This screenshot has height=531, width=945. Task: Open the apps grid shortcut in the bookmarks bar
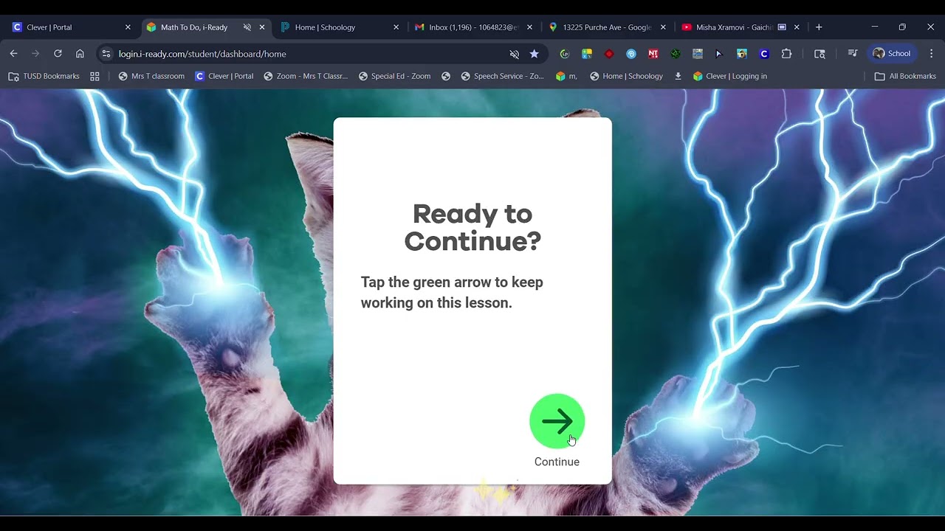click(x=94, y=76)
